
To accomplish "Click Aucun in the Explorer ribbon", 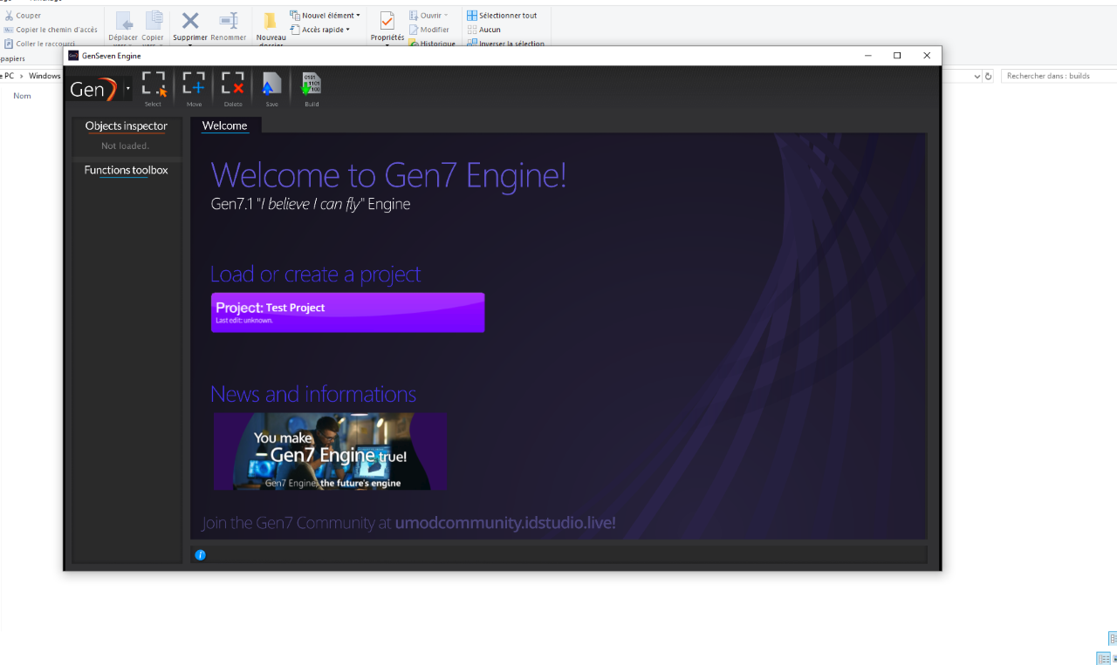I will click(483, 30).
